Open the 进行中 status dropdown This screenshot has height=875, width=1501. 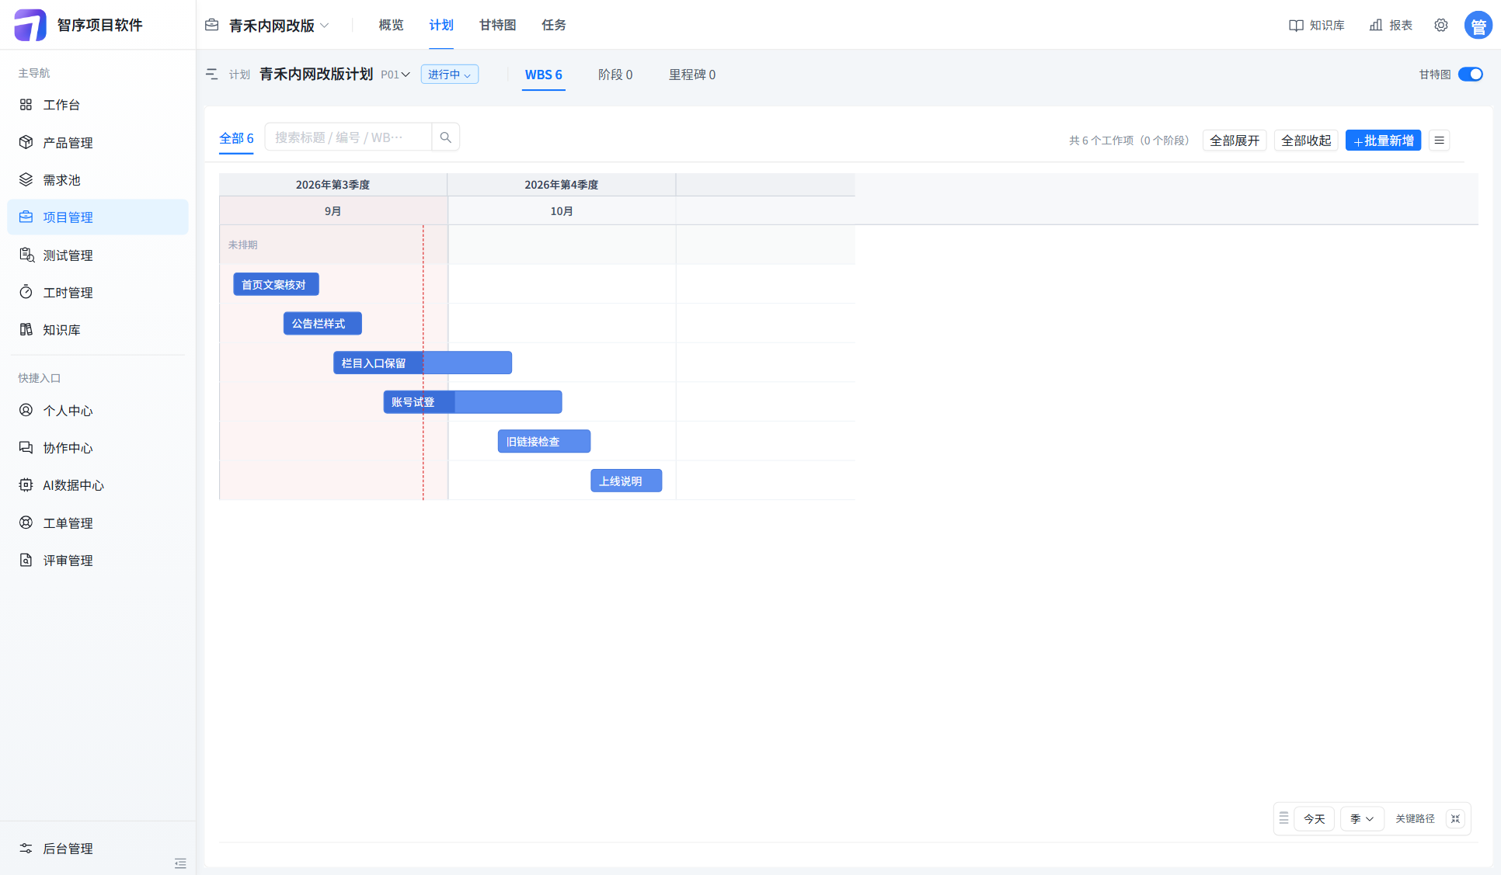click(x=450, y=75)
